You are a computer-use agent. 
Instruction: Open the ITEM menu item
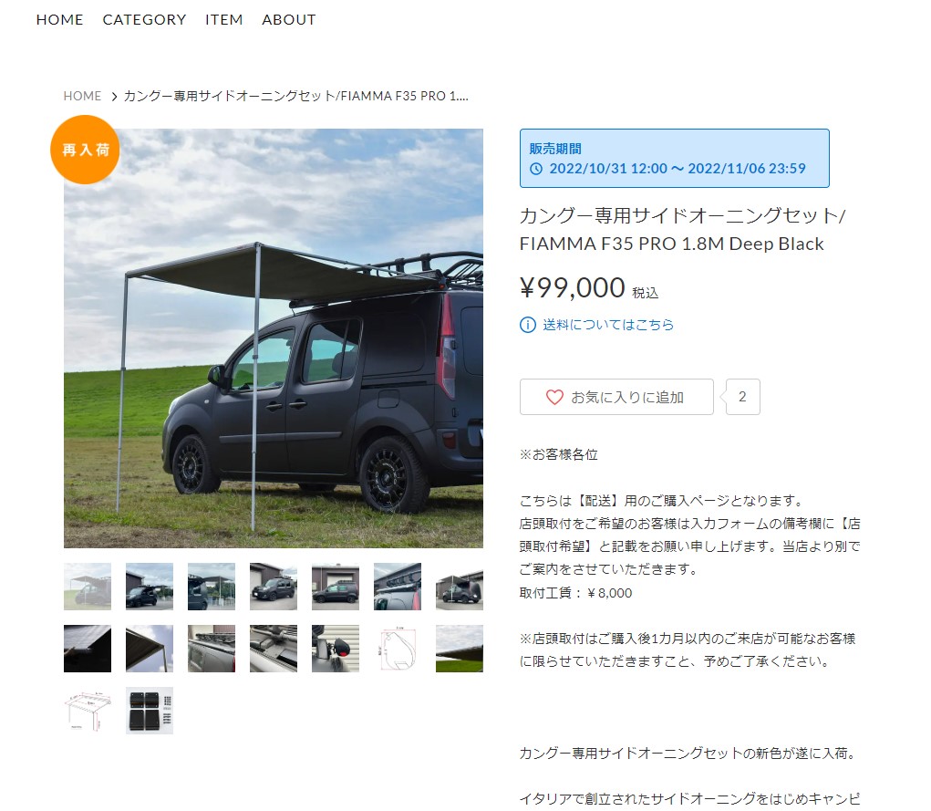223,19
